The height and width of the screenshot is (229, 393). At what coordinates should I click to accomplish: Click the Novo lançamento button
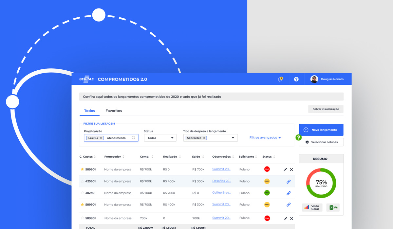coord(321,130)
